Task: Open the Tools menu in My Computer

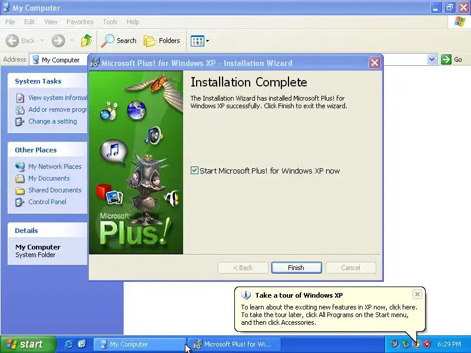Action: [110, 22]
